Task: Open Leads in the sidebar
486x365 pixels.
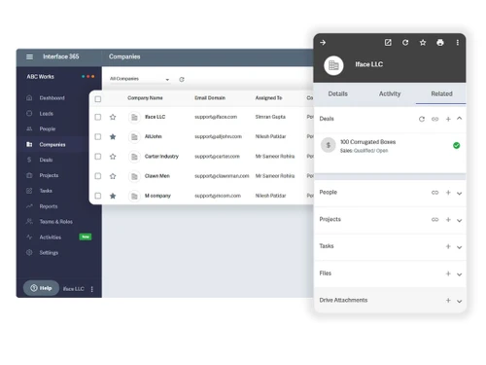Action: point(46,114)
